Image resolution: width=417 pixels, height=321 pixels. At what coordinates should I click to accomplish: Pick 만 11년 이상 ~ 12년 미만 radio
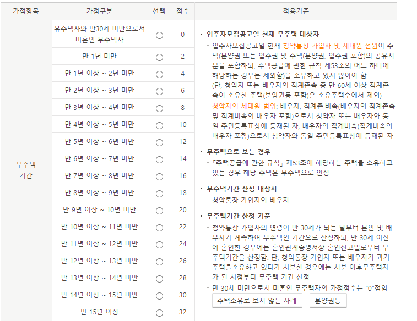(x=159, y=244)
